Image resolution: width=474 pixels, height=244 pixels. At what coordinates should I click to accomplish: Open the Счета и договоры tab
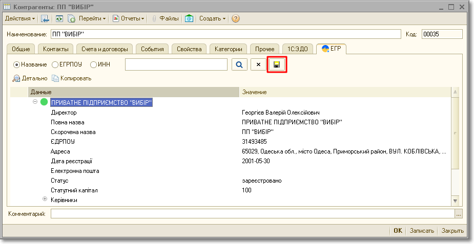coord(105,49)
